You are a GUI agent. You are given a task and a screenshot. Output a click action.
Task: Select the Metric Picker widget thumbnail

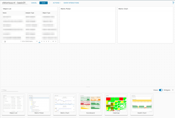[39, 104]
